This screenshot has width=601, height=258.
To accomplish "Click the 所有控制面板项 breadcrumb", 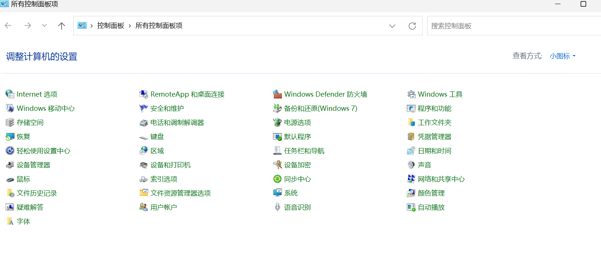I will pos(159,26).
